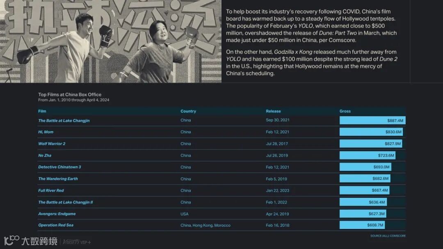Click the $627.3M Avengers gross bar

pyautogui.click(x=363, y=214)
